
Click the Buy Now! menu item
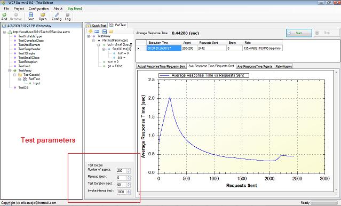(75, 8)
